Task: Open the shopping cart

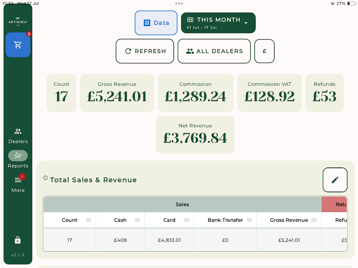Action: click(18, 45)
